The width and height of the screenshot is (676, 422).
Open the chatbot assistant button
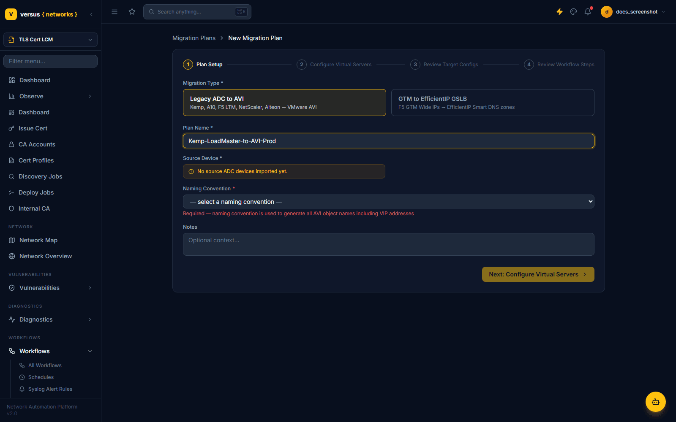pos(656,402)
